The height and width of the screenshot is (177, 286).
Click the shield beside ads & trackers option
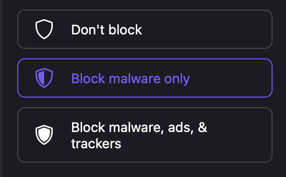[44, 135]
